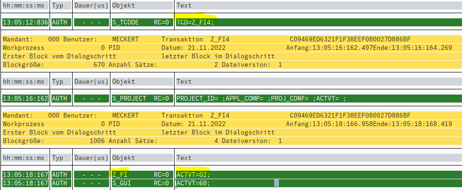Click the ACTVT=02; text entry
462x190 pixels.
tap(193, 175)
